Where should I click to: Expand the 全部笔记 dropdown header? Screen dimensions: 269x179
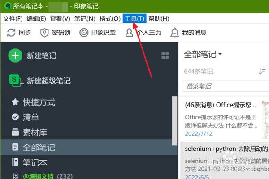point(203,54)
